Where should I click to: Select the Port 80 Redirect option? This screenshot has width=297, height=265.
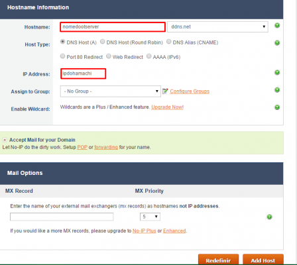pyautogui.click(x=63, y=56)
